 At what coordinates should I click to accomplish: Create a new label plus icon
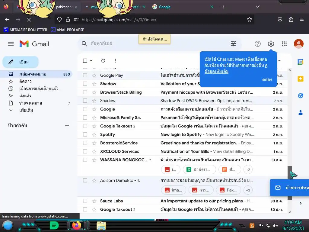coord(67,126)
